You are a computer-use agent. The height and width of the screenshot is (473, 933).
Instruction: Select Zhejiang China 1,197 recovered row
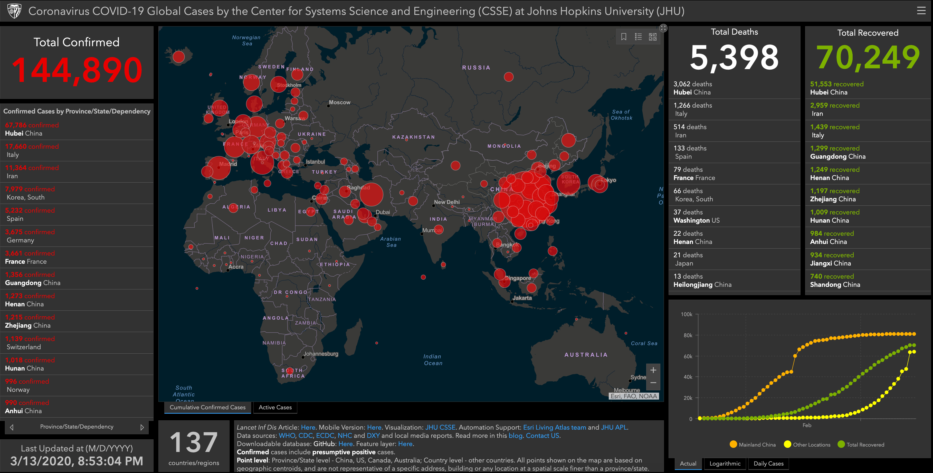click(x=868, y=195)
